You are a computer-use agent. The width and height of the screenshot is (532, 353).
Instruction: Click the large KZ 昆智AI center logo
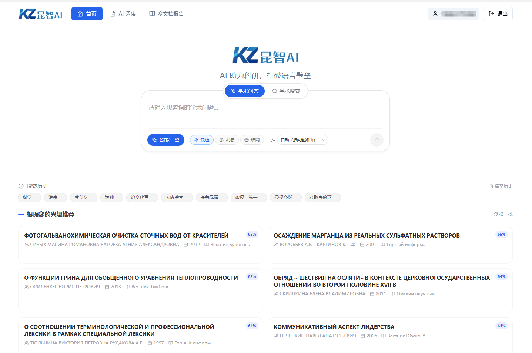265,56
